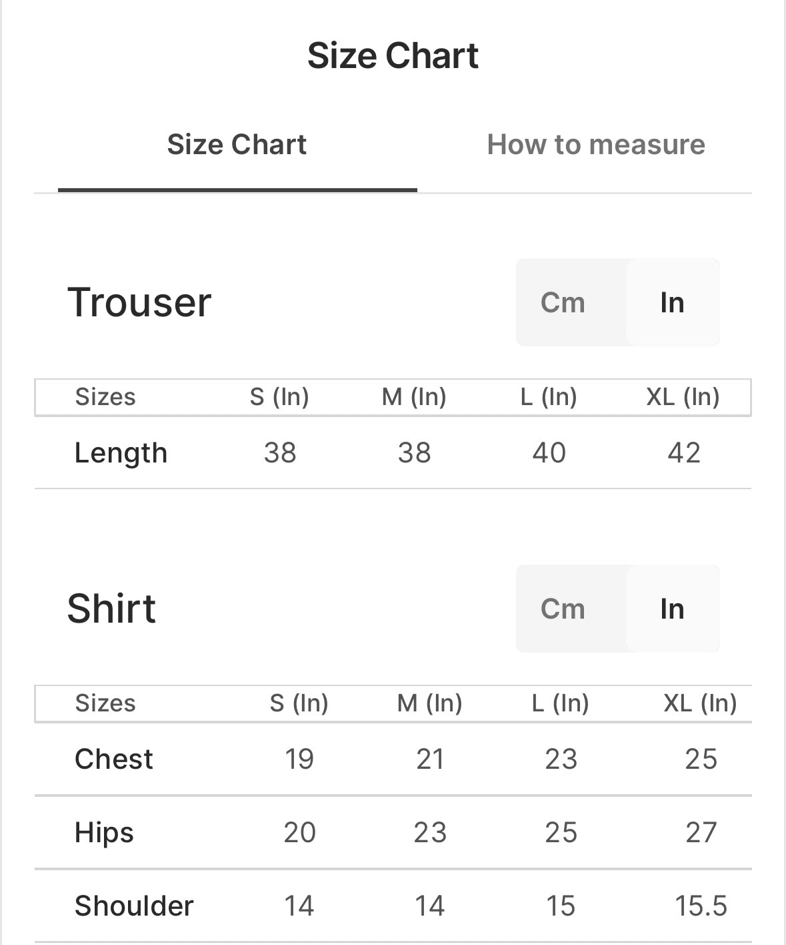Select the Size Chart tab

(237, 145)
